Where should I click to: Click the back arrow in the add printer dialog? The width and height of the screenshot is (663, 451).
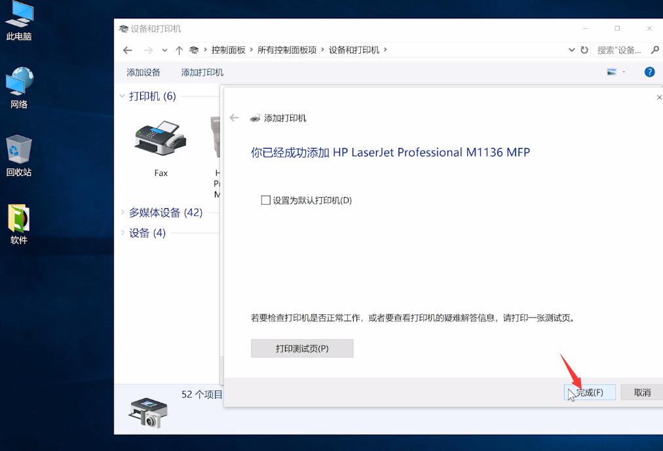click(x=234, y=118)
